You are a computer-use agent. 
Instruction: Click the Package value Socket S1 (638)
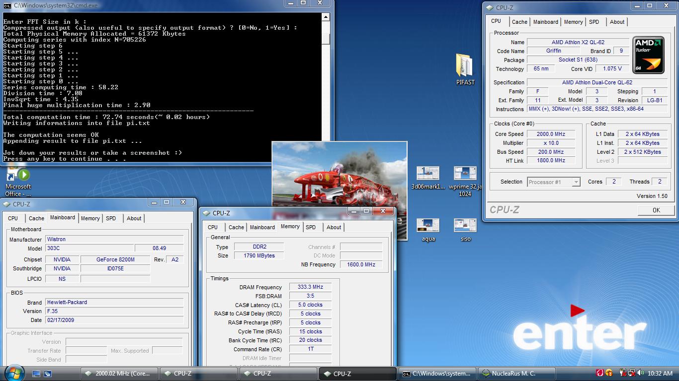578,60
